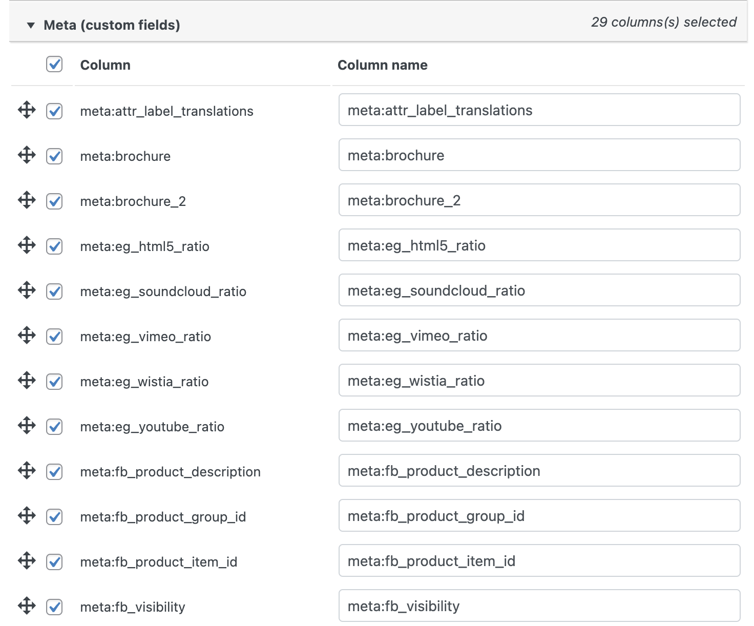Click inside the meta:eg_html5_ratio name box
Screen dimensions: 754x626
click(539, 245)
